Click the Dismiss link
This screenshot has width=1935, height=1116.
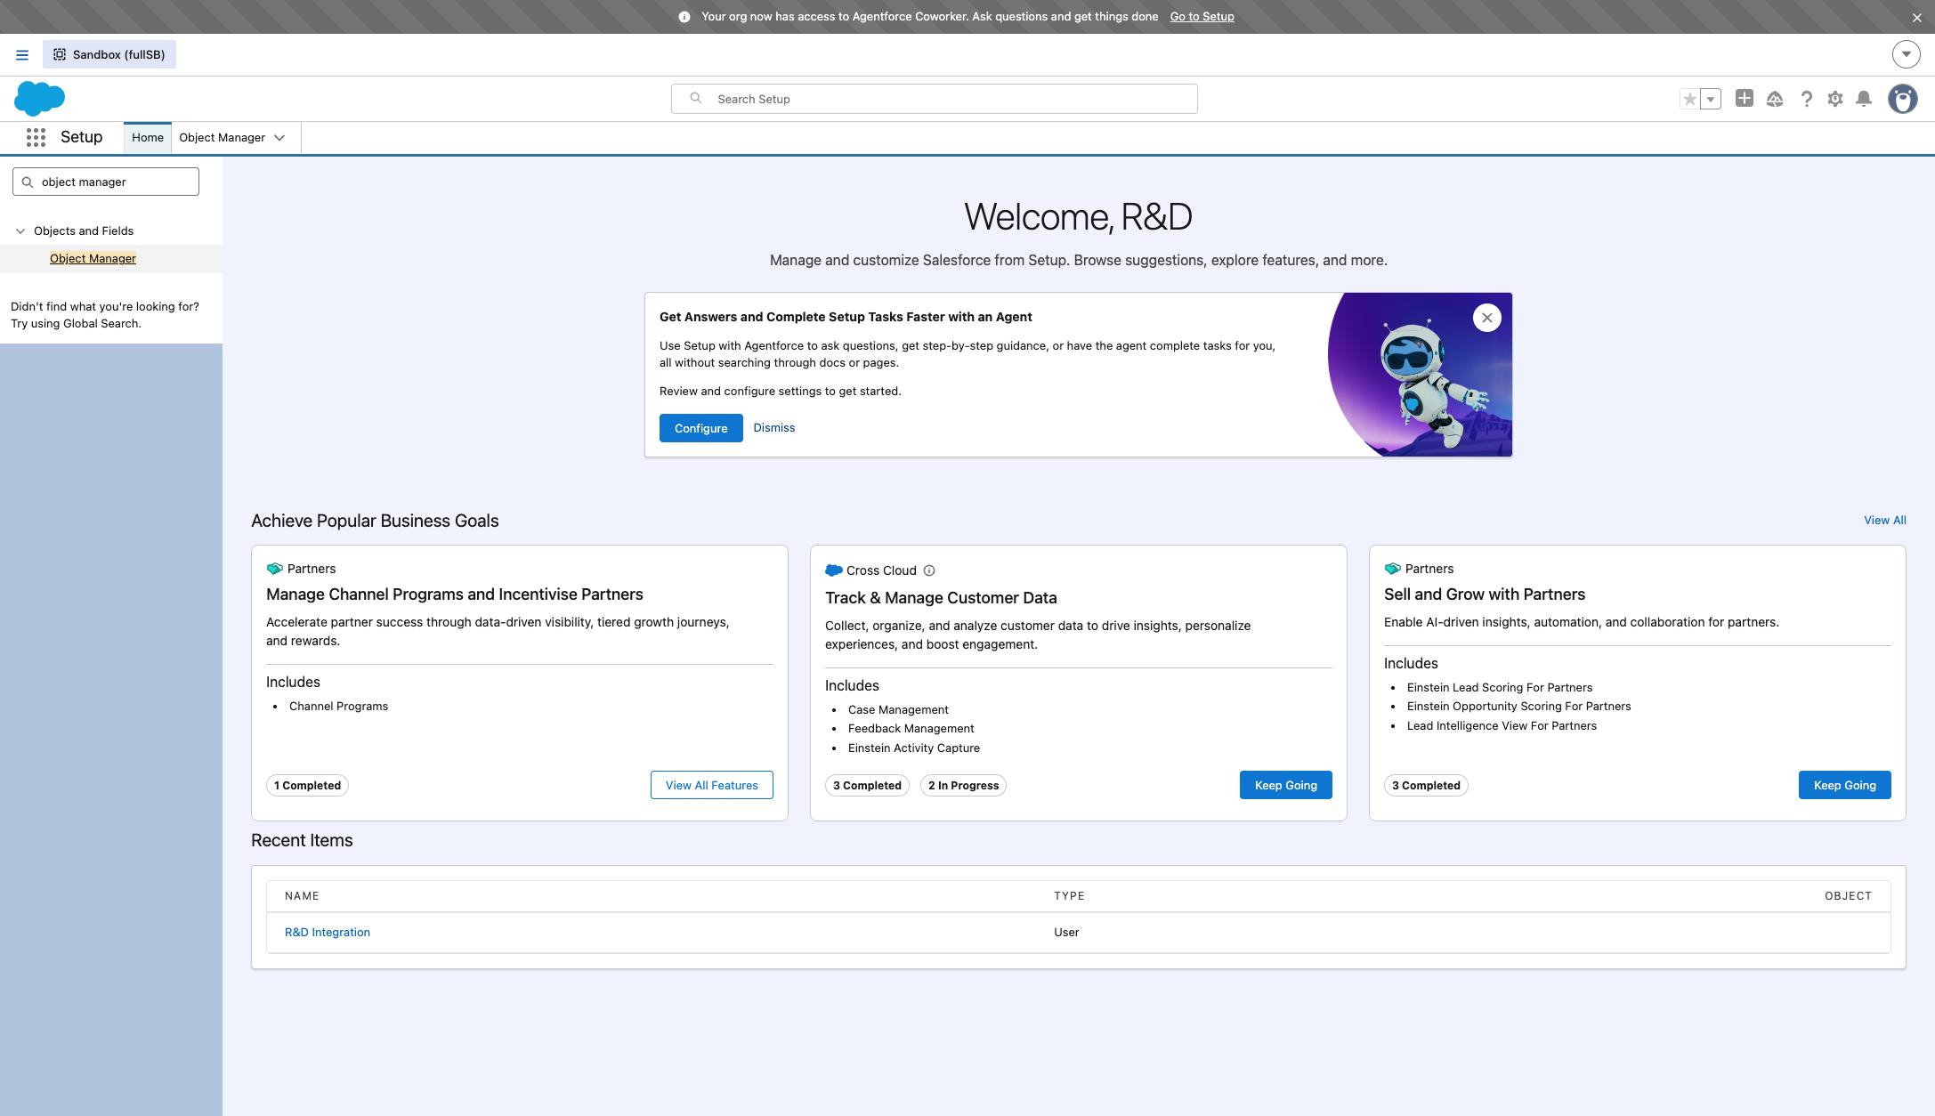[x=774, y=427]
